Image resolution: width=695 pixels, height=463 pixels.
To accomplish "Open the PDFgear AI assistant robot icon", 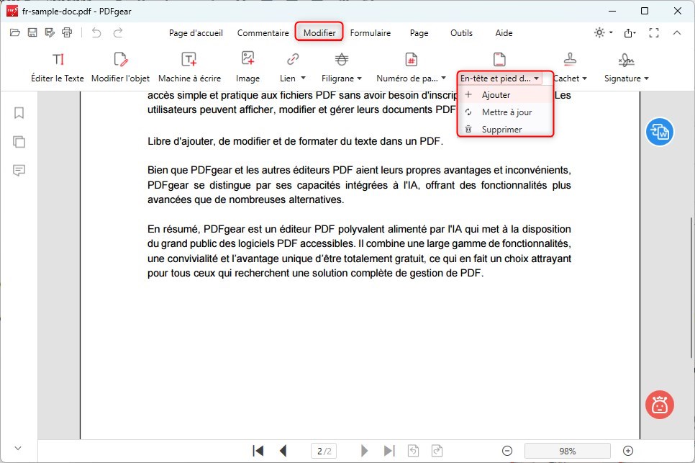I will click(658, 405).
